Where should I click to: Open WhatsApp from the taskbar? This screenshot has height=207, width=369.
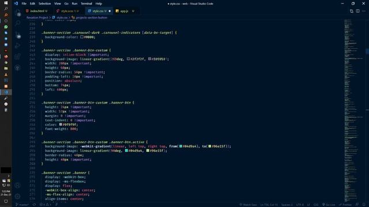click(6, 27)
